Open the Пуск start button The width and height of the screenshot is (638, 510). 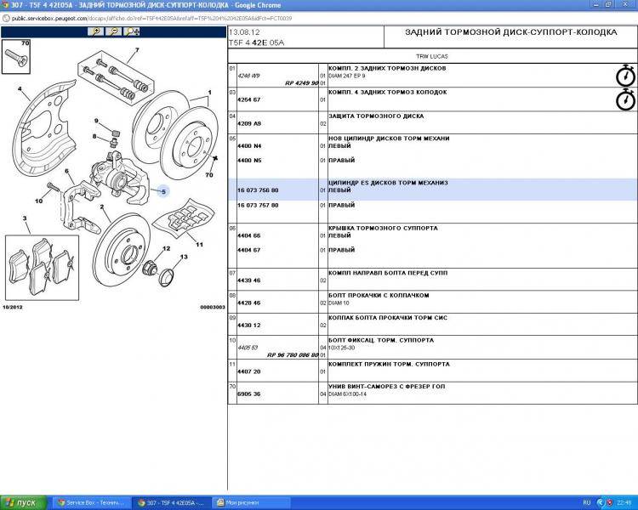click(23, 502)
